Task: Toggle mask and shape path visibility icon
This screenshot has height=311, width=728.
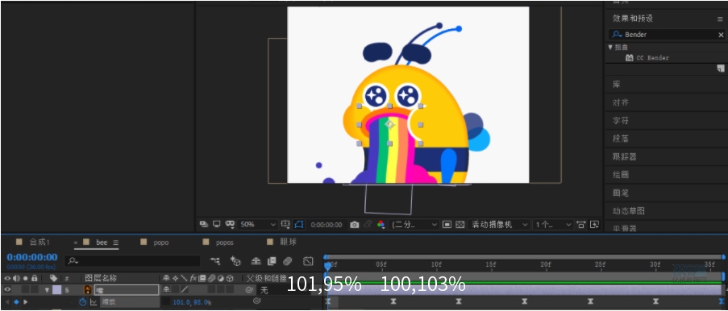Action: click(x=299, y=225)
